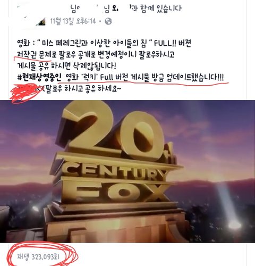Click the globe public-audience icon
Viewport: 255px width, 266px height.
tap(108, 21)
